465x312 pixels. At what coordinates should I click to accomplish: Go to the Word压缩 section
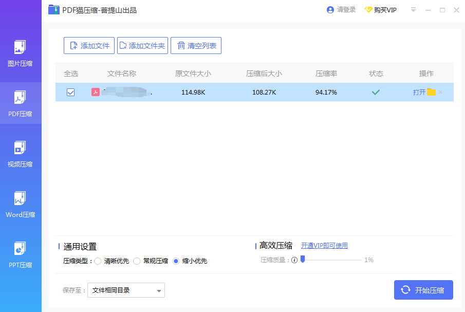[20, 205]
